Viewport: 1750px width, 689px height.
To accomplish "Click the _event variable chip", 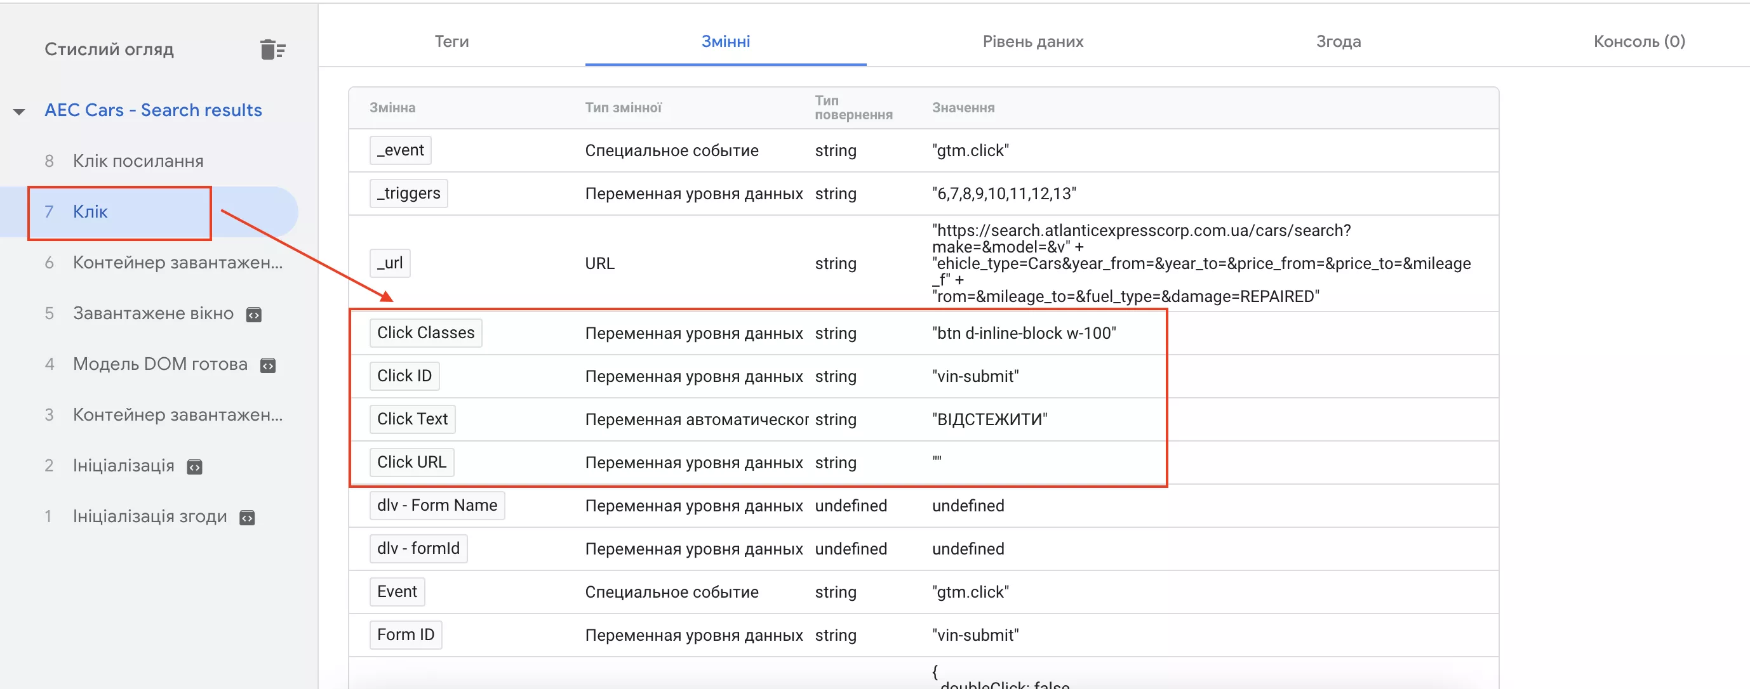I will coord(400,150).
